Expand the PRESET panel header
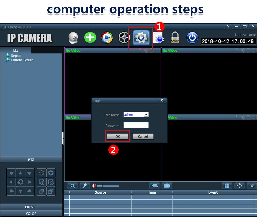The image size is (257, 217). pyautogui.click(x=31, y=207)
